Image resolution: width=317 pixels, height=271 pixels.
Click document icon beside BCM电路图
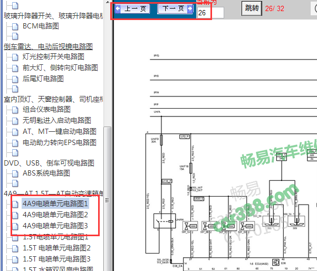(15, 26)
